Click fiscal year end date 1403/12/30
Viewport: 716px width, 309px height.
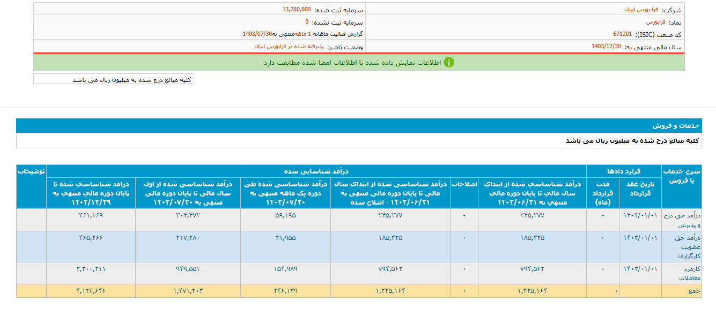click(x=606, y=46)
